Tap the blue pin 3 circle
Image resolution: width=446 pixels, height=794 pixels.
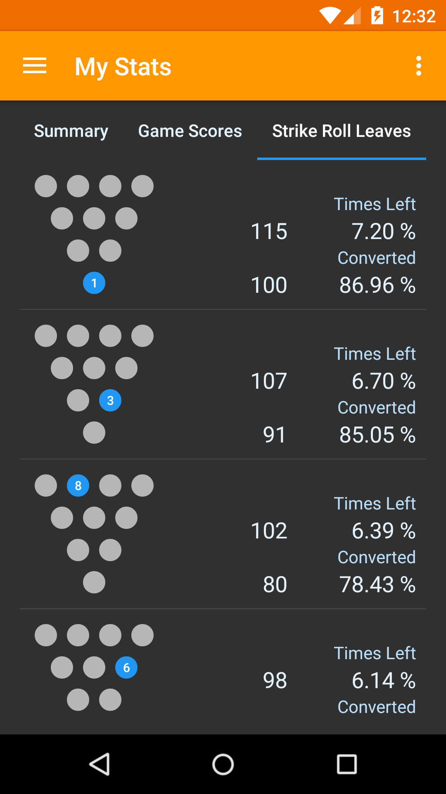click(x=110, y=400)
